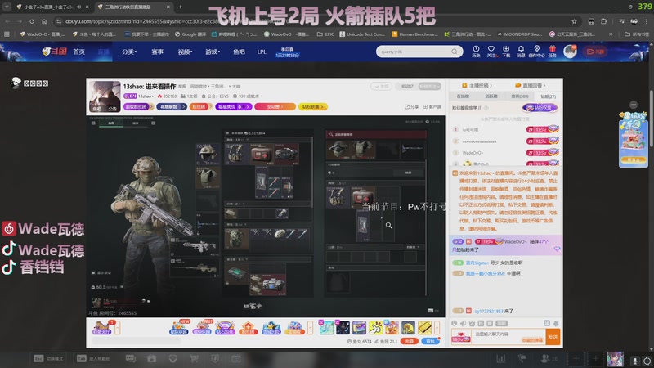Image resolution: width=654 pixels, height=368 pixels.
Task: Open the Google 翻译 bookmark
Action: pos(190,34)
